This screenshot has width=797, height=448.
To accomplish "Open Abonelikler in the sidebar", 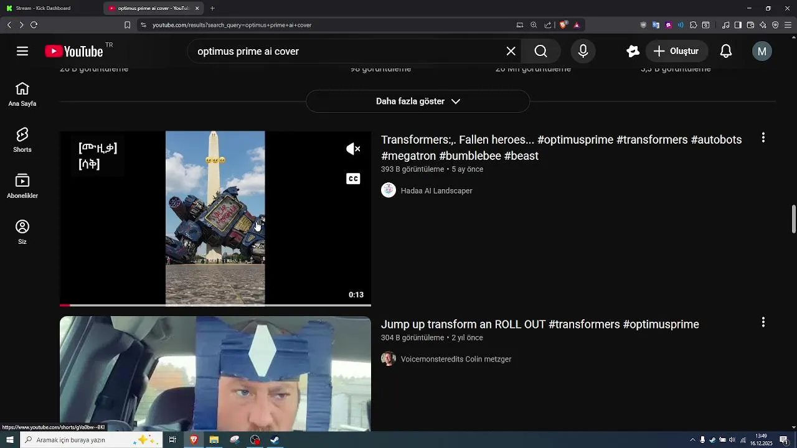I will point(22,187).
